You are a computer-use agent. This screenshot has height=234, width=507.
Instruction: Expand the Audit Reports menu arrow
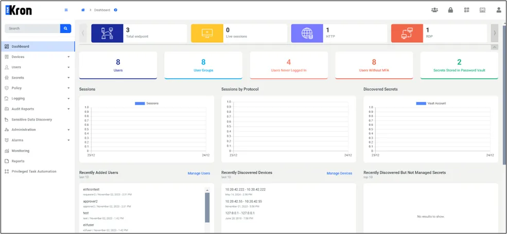[x=68, y=109]
